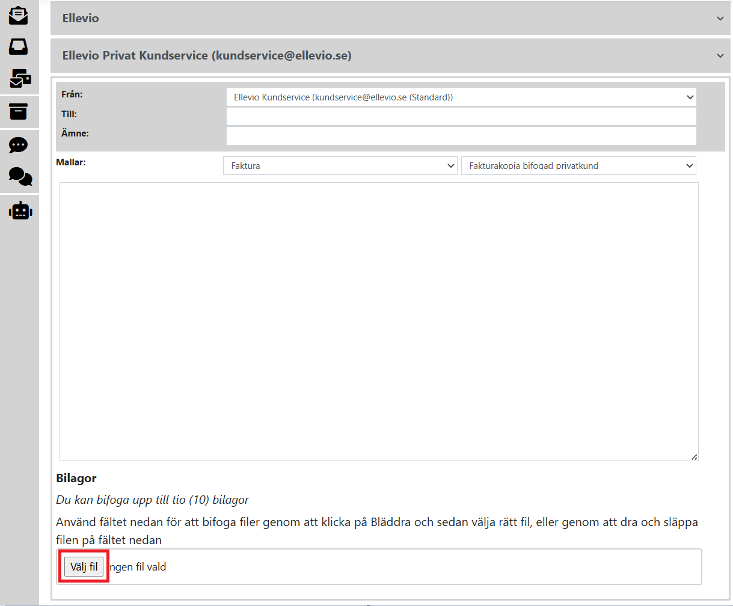Open the double chat bubbles icon
The image size is (733, 606).
(20, 177)
